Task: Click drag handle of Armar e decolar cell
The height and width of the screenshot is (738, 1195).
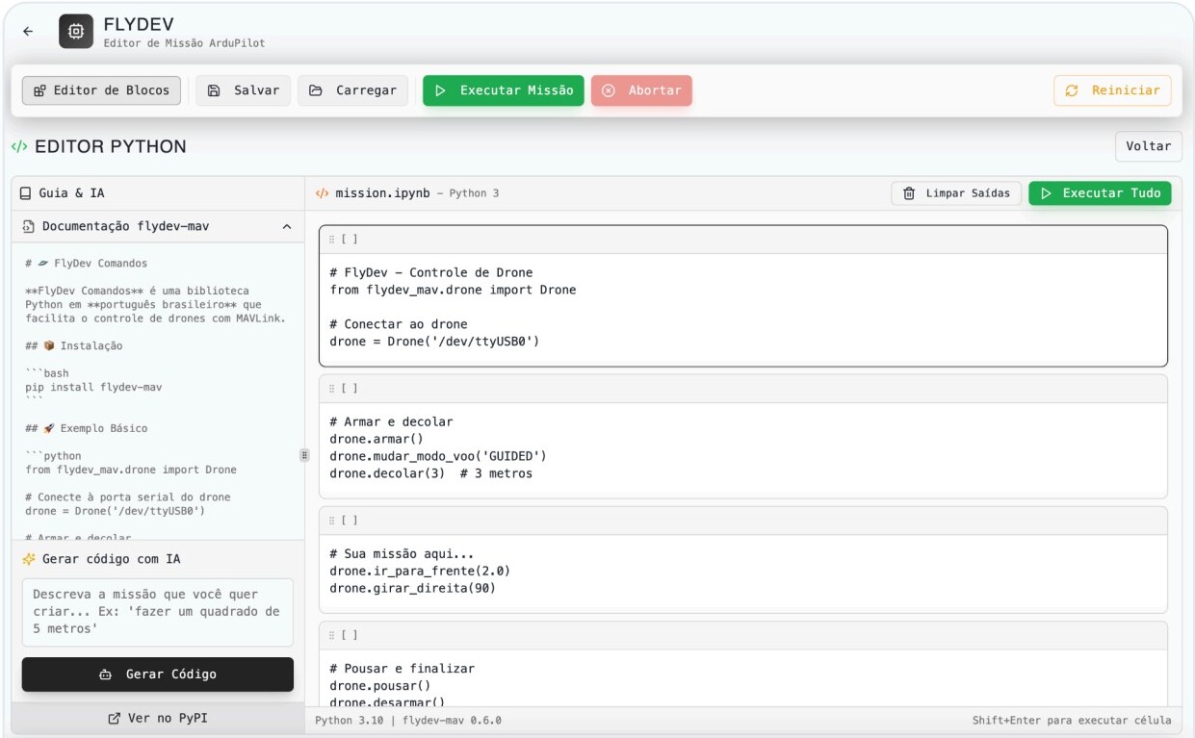Action: click(332, 389)
